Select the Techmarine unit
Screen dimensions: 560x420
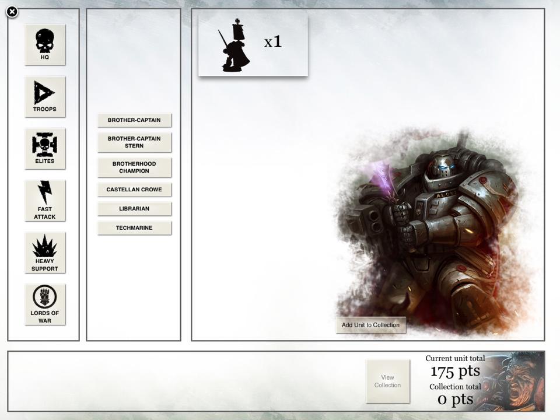[134, 228]
